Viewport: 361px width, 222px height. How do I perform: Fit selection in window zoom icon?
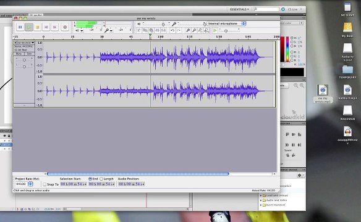[200, 30]
